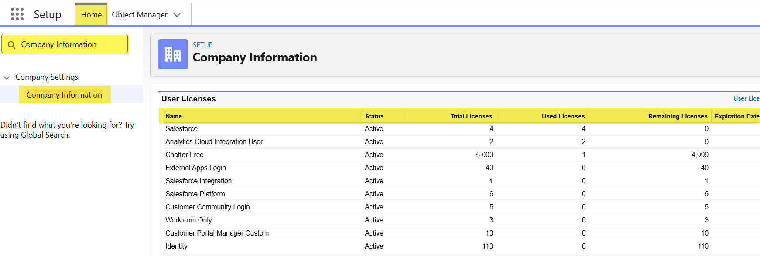Image resolution: width=760 pixels, height=256 pixels.
Task: Click the Customer Community Login license name
Action: pyautogui.click(x=208, y=207)
